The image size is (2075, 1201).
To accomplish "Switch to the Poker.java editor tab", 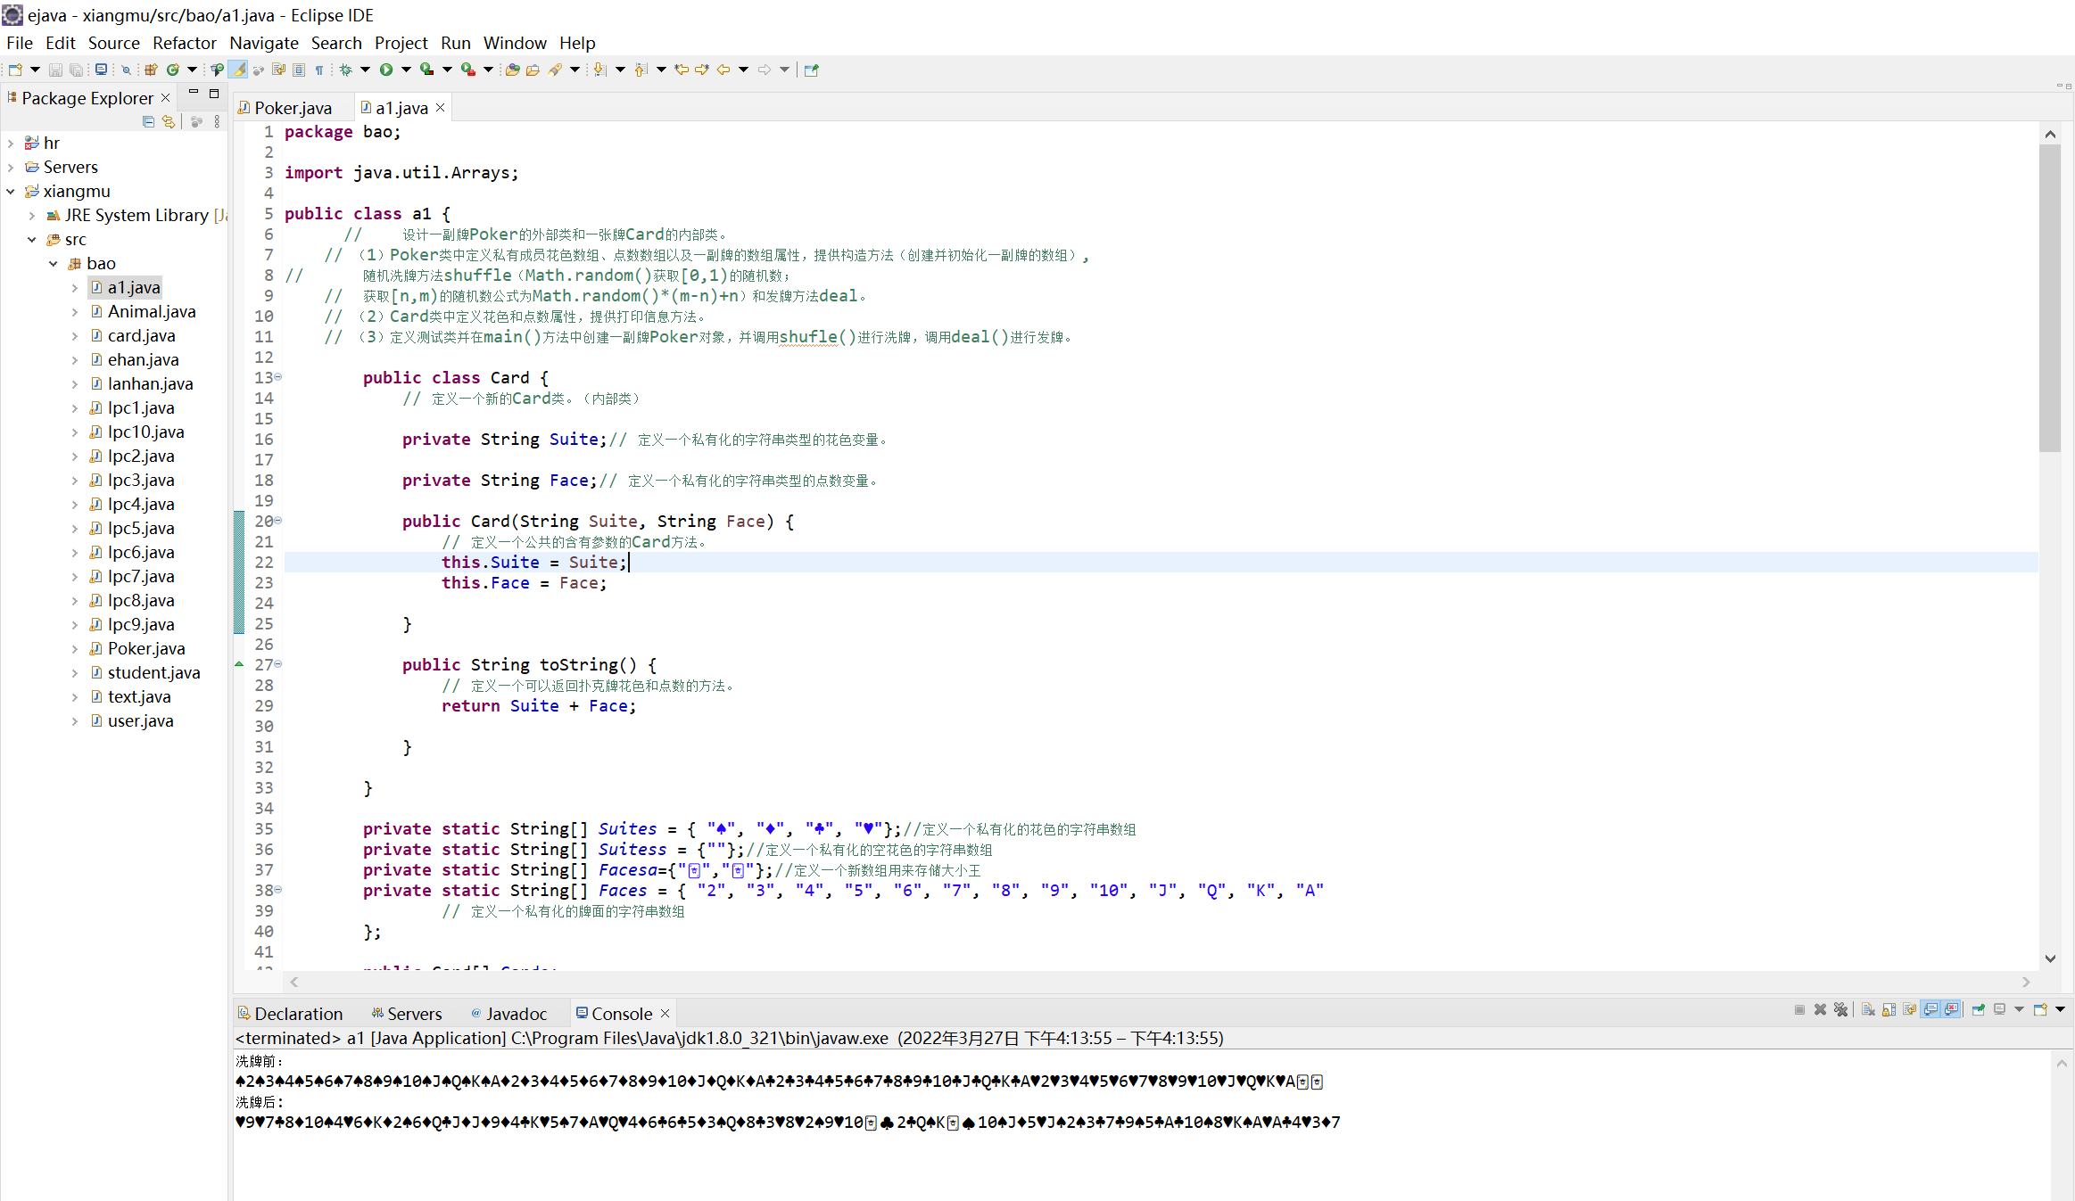I will pos(292,108).
